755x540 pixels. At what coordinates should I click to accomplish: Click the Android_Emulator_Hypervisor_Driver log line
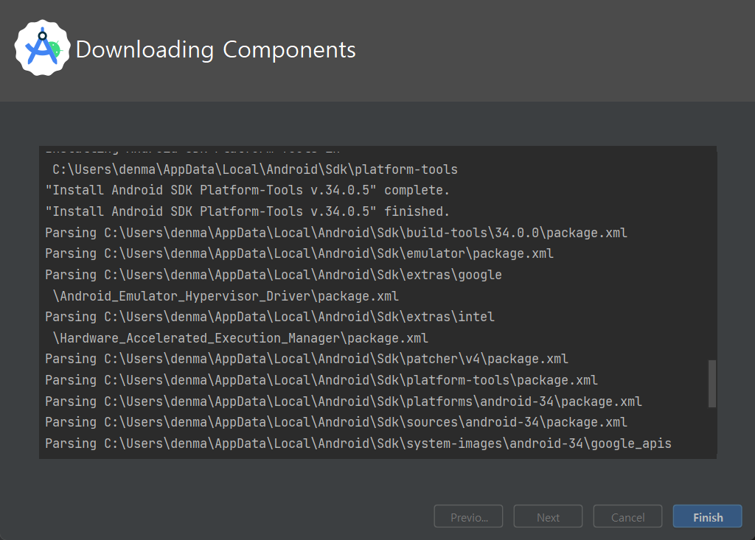point(226,296)
